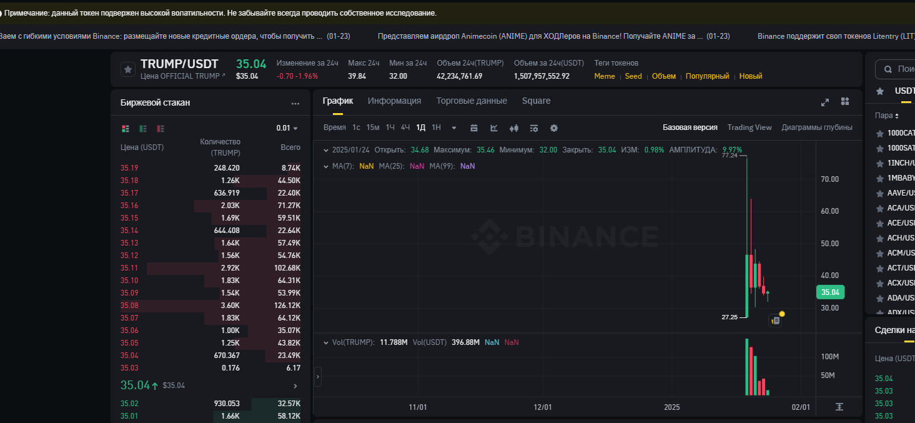Show combined buy and sell order book view
Screen dimensions: 915x423
pos(126,128)
